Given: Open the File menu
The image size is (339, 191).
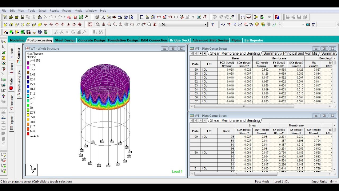Looking at the screenshot, I should pos(4,11).
